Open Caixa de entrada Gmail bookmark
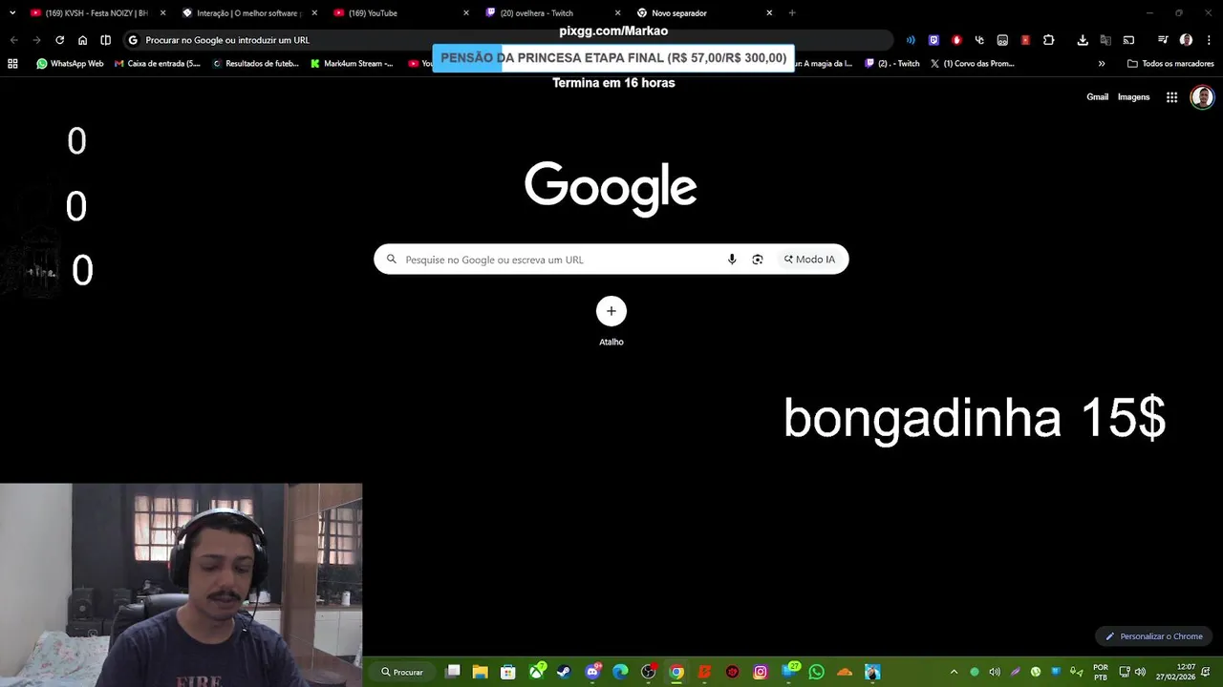This screenshot has width=1223, height=687. pos(158,64)
